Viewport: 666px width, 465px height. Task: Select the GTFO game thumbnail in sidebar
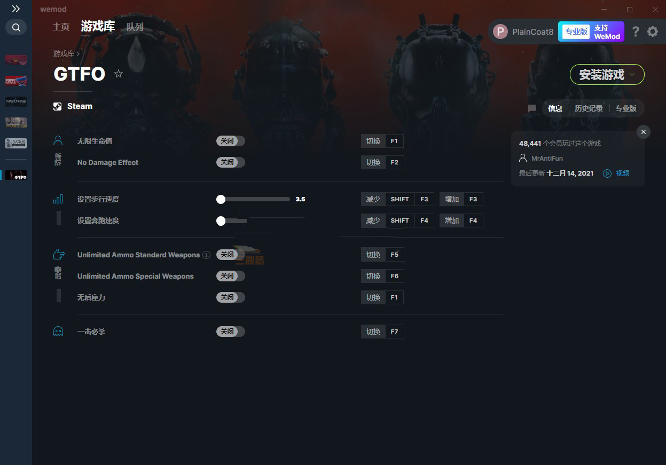pos(16,175)
